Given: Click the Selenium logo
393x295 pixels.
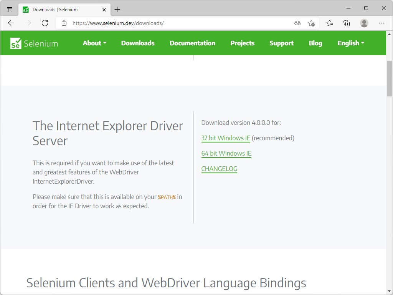Looking at the screenshot, I should tap(34, 43).
